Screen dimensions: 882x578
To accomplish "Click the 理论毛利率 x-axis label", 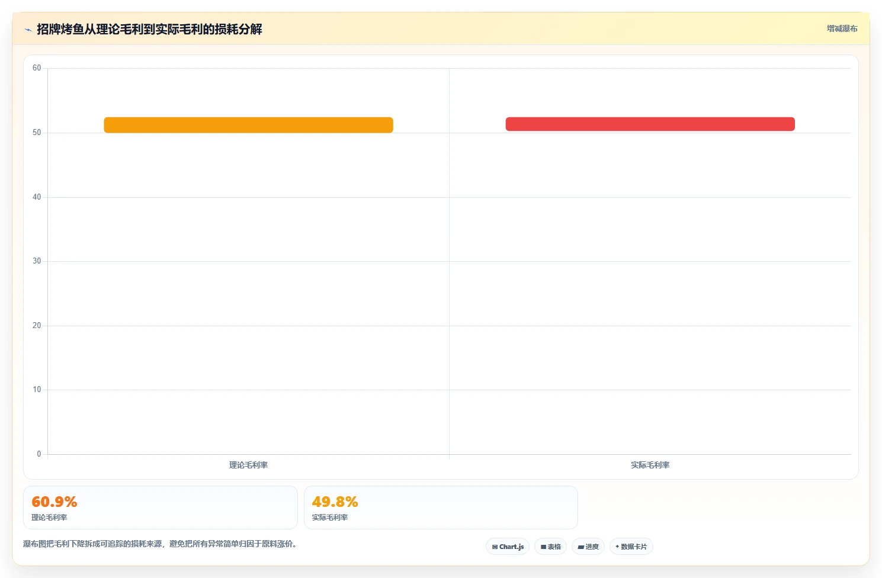I will pos(248,465).
